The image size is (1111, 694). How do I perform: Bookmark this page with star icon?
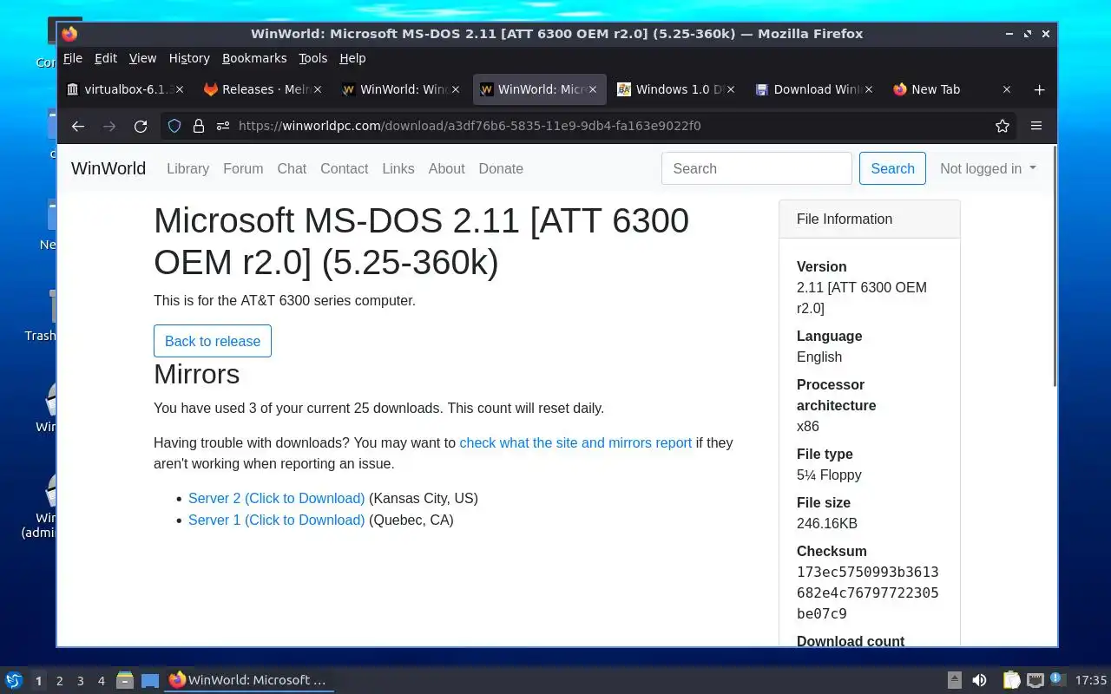click(x=1003, y=126)
